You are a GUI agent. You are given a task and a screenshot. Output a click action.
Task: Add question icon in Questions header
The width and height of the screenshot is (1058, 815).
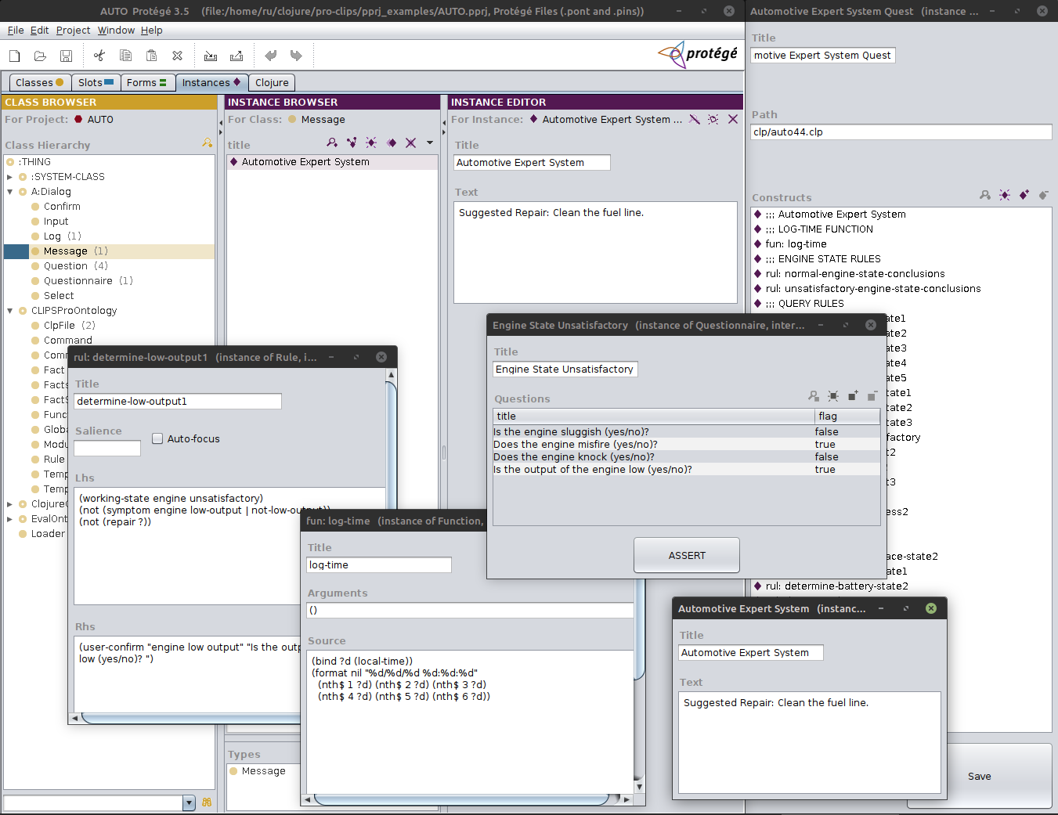853,396
